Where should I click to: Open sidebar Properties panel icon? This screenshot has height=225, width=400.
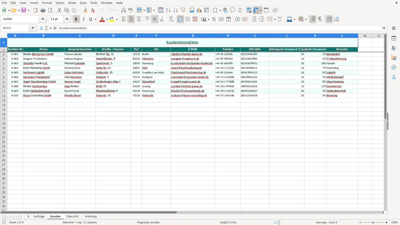pos(394,39)
